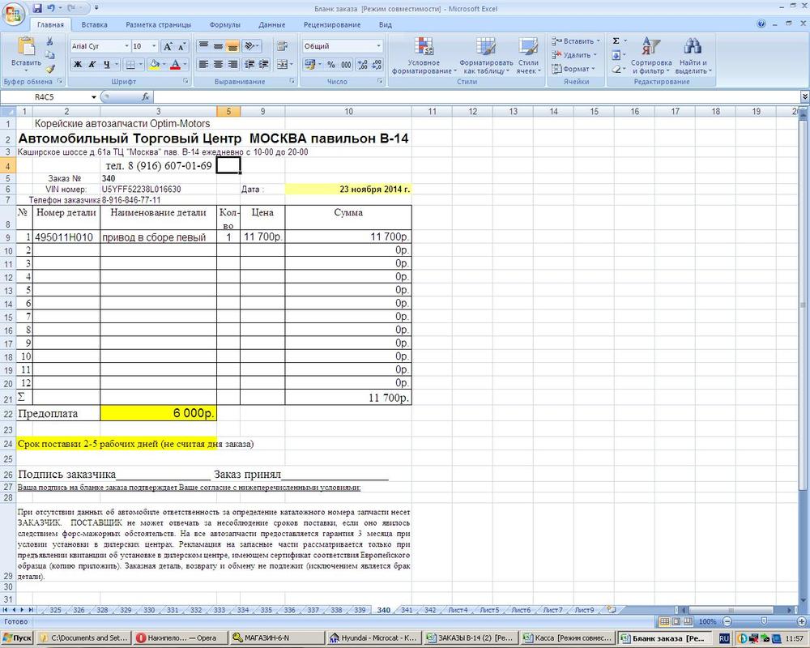Select sheet tab 341
810x648 pixels.
407,610
